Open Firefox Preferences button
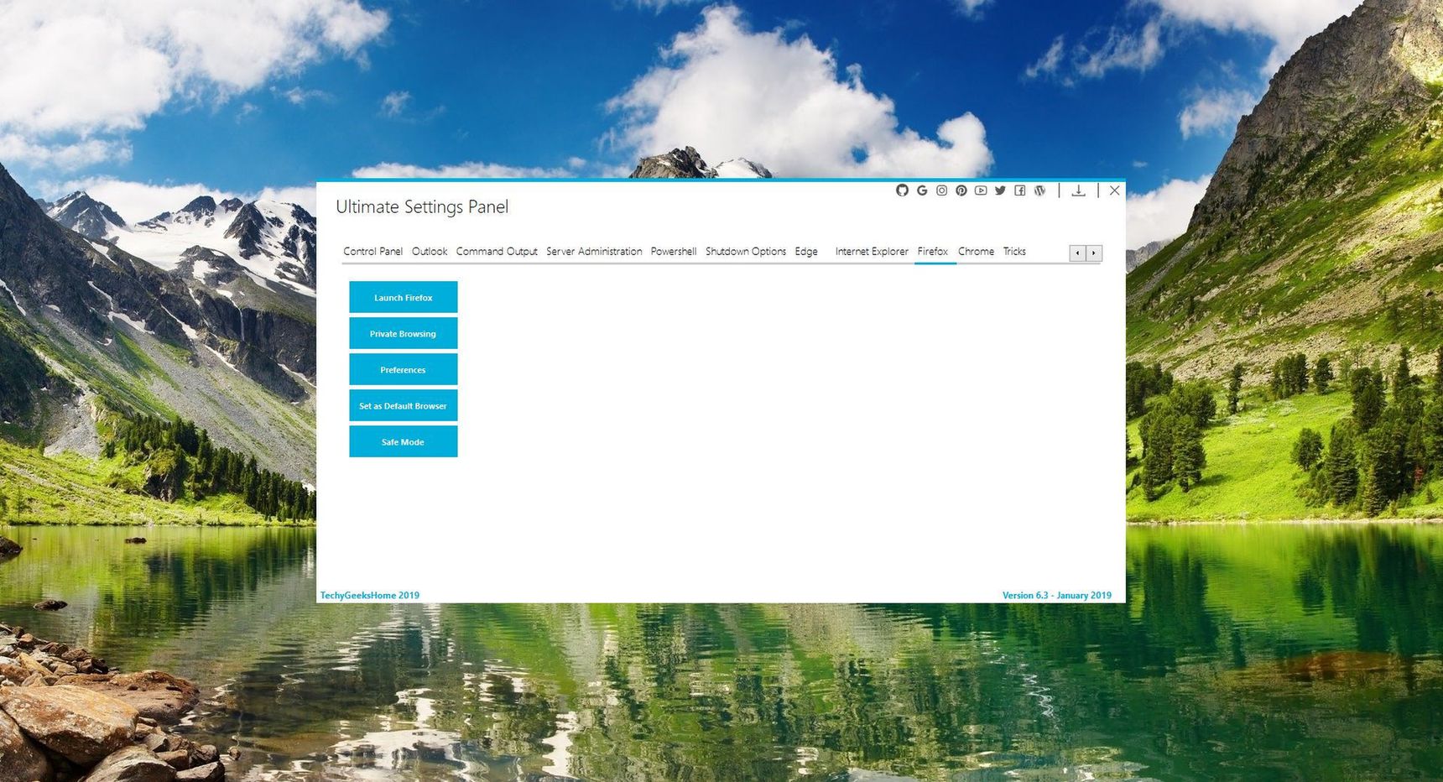The image size is (1443, 782). pyautogui.click(x=404, y=369)
